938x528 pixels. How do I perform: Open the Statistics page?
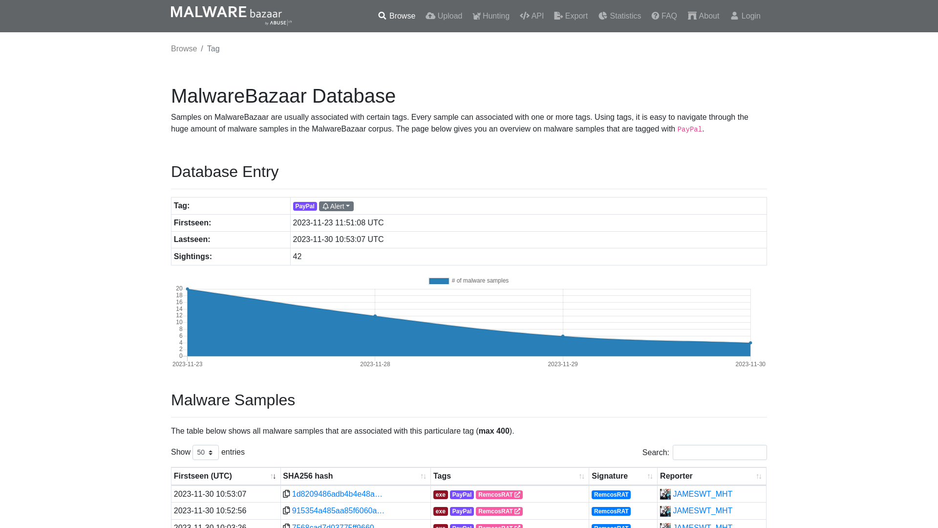click(619, 16)
